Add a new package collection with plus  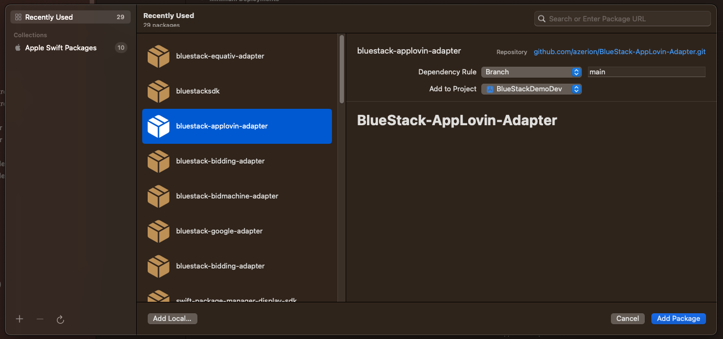(20, 319)
